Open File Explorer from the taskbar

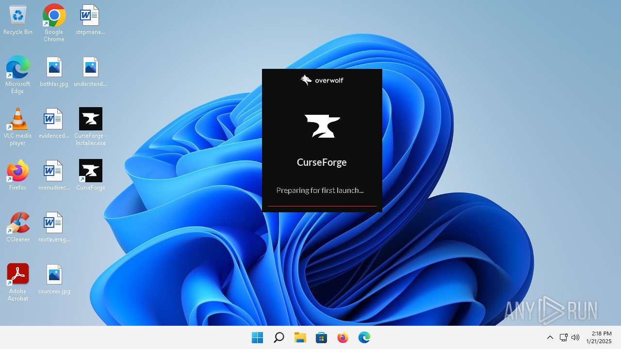click(300, 337)
